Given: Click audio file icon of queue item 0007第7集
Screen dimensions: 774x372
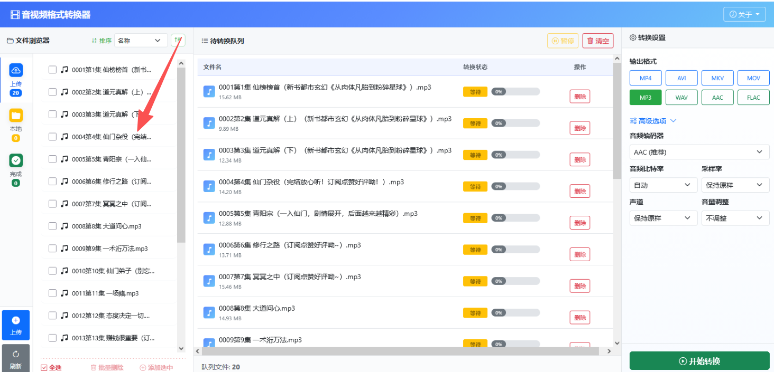Looking at the screenshot, I should click(x=209, y=282).
